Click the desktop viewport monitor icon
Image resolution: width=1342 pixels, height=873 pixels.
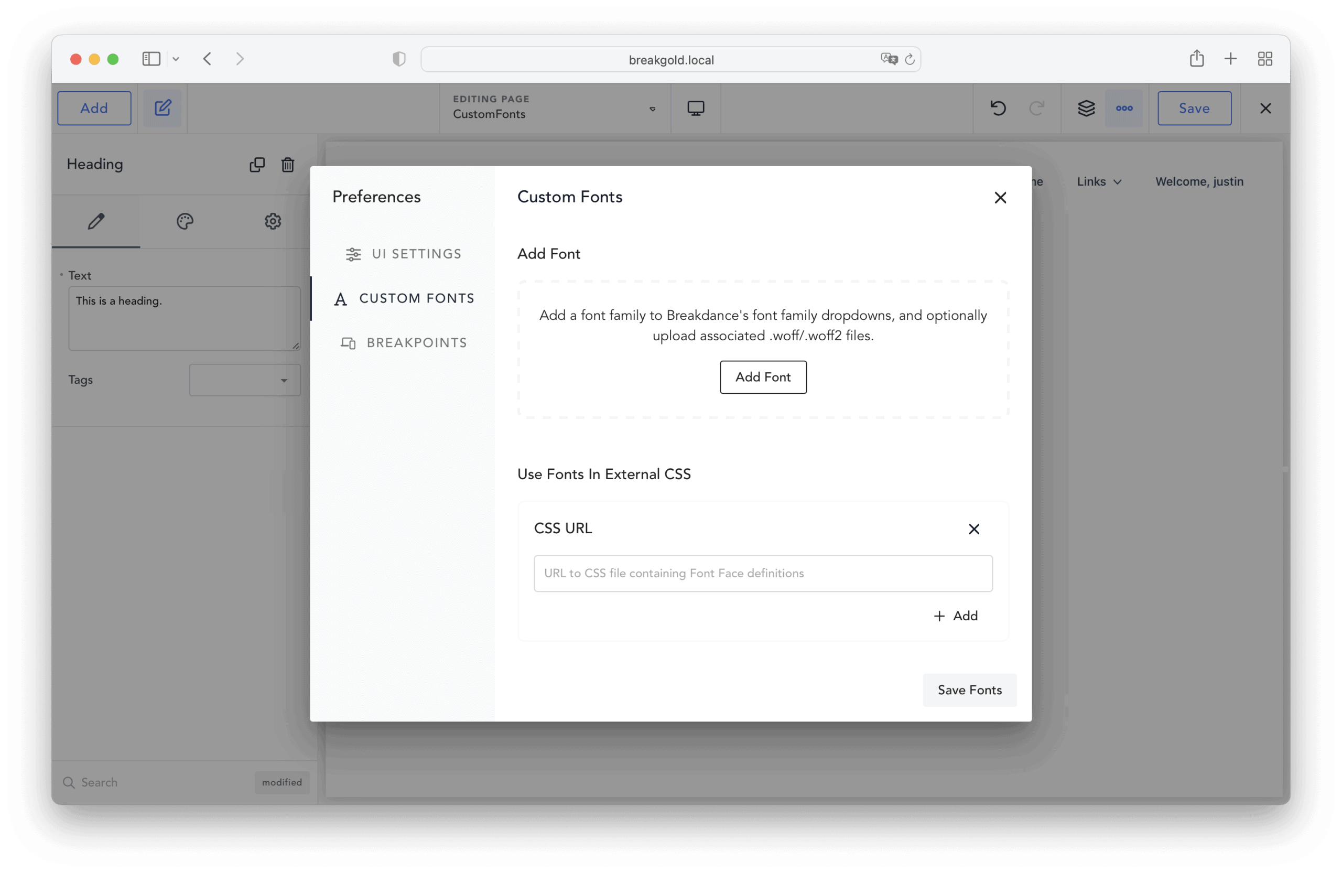tap(695, 107)
